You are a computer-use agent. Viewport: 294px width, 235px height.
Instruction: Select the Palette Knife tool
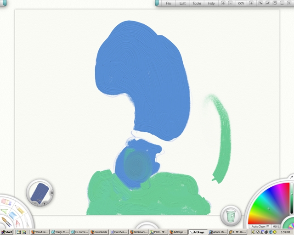tap(27, 223)
